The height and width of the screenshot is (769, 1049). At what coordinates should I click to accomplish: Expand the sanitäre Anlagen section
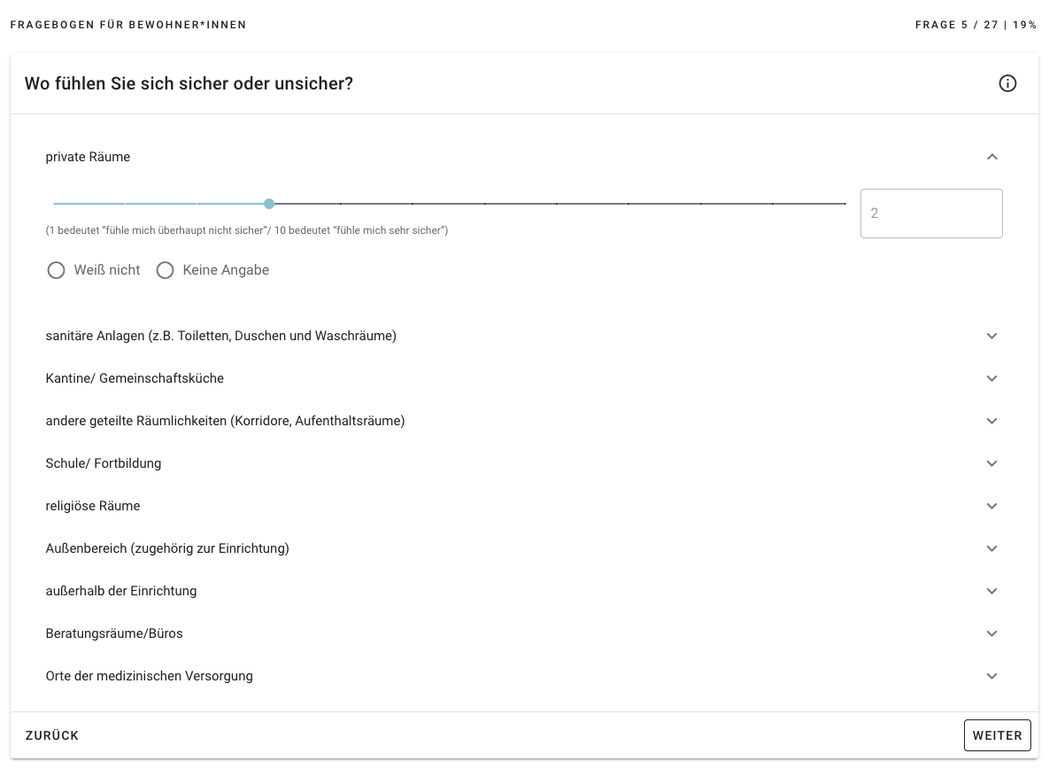coord(991,336)
